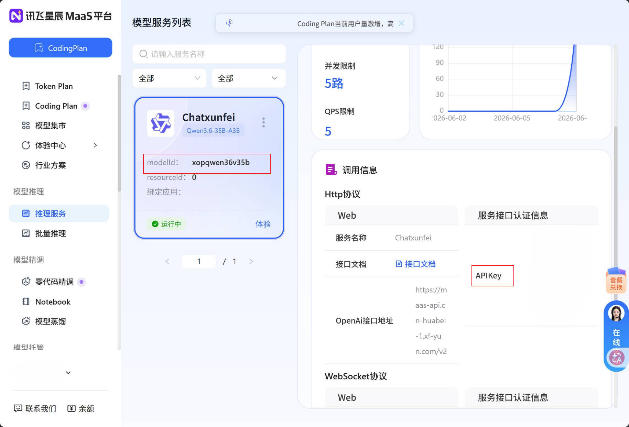Screen dimensions: 629x427
Task: Click the 运行中 status badge
Action: (166, 224)
